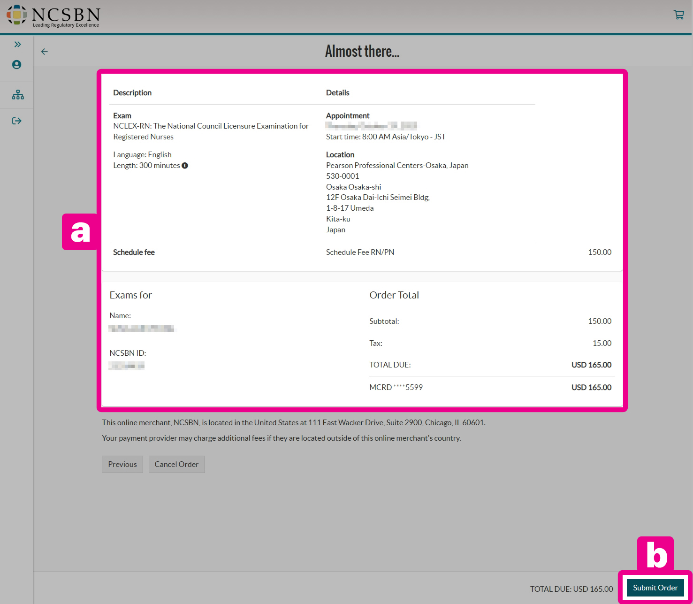Viewport: 693px width, 604px height.
Task: Open the shopping cart icon
Action: click(678, 15)
